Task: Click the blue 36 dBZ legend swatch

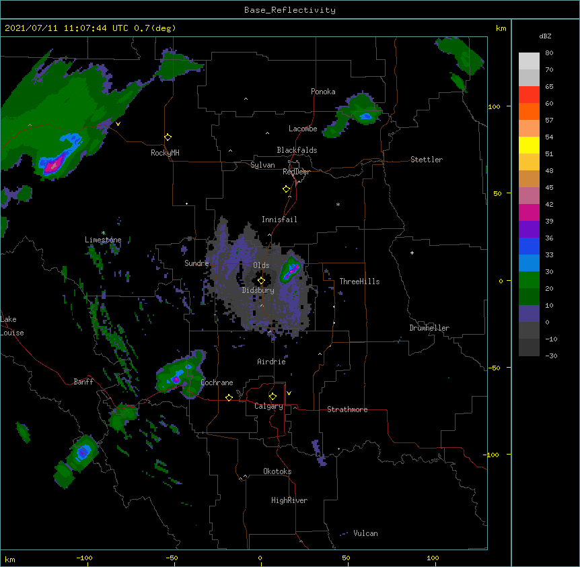Action: (x=529, y=246)
